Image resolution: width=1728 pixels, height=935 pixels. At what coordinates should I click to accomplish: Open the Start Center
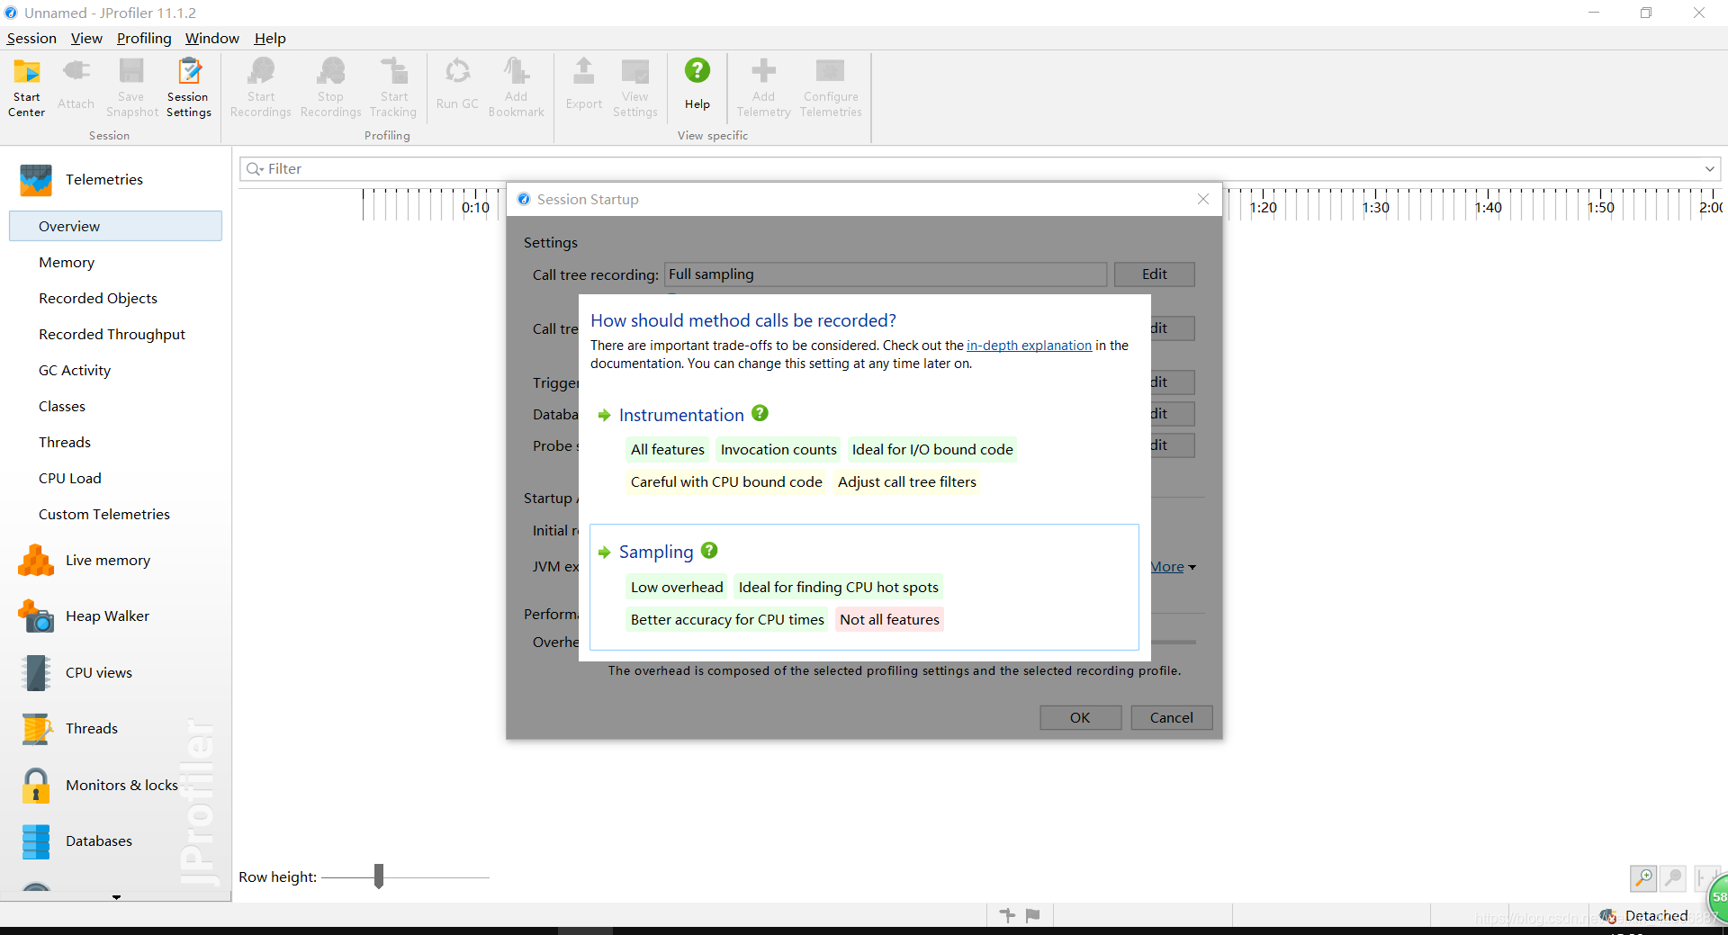pyautogui.click(x=27, y=86)
